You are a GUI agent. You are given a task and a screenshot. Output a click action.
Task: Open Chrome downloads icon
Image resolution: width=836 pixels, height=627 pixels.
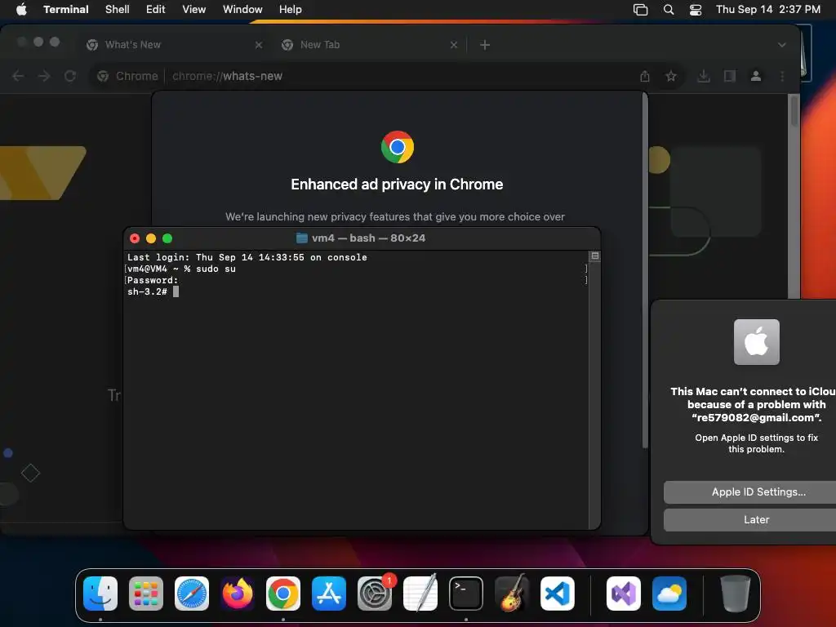[704, 76]
